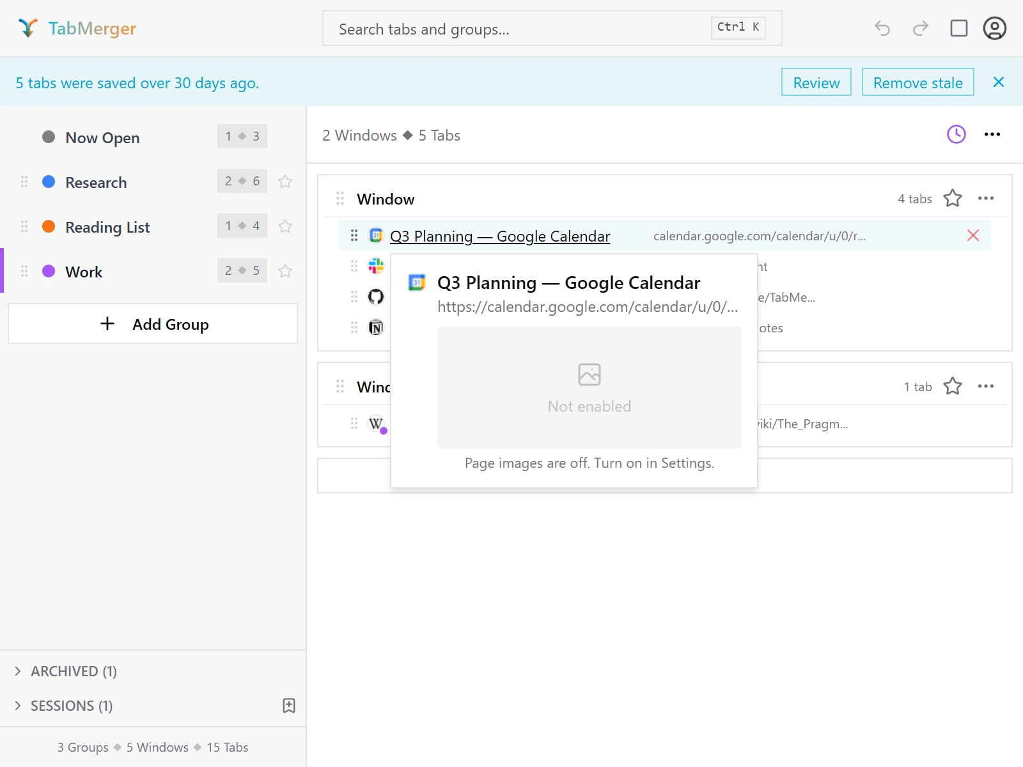Click the Window title of first window

pos(386,199)
